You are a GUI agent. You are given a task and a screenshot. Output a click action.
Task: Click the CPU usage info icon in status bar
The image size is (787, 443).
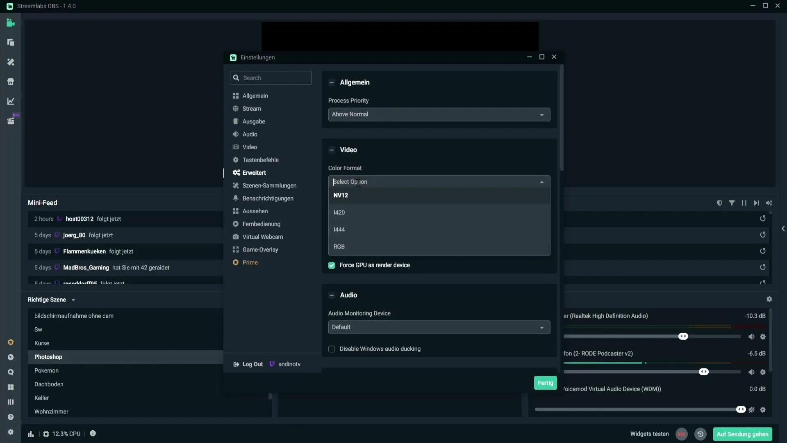[92, 434]
